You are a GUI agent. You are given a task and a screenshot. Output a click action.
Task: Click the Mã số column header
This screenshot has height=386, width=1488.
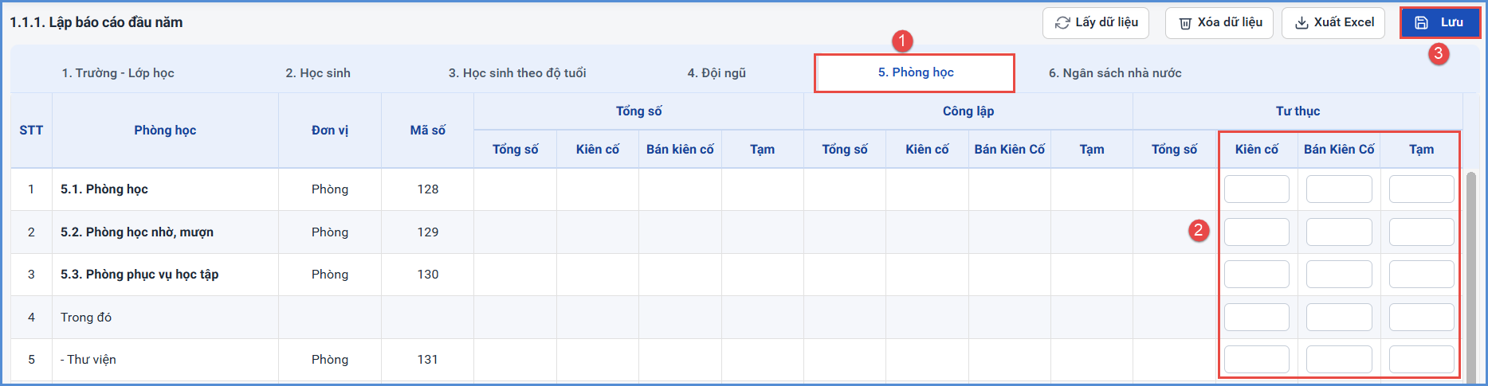(428, 131)
